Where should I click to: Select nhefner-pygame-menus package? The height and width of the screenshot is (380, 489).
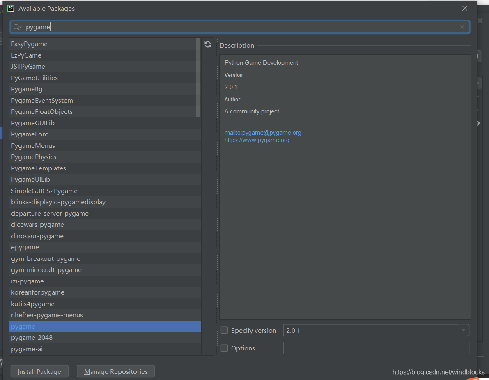105,315
